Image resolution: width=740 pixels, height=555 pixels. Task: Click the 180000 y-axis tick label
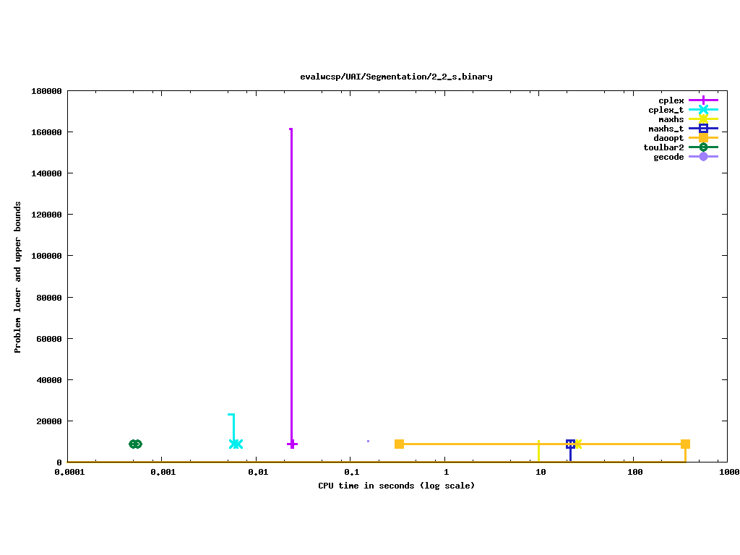tap(46, 91)
